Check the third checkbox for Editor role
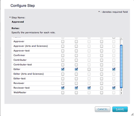The width and height of the screenshot is (134, 116). click(x=89, y=69)
